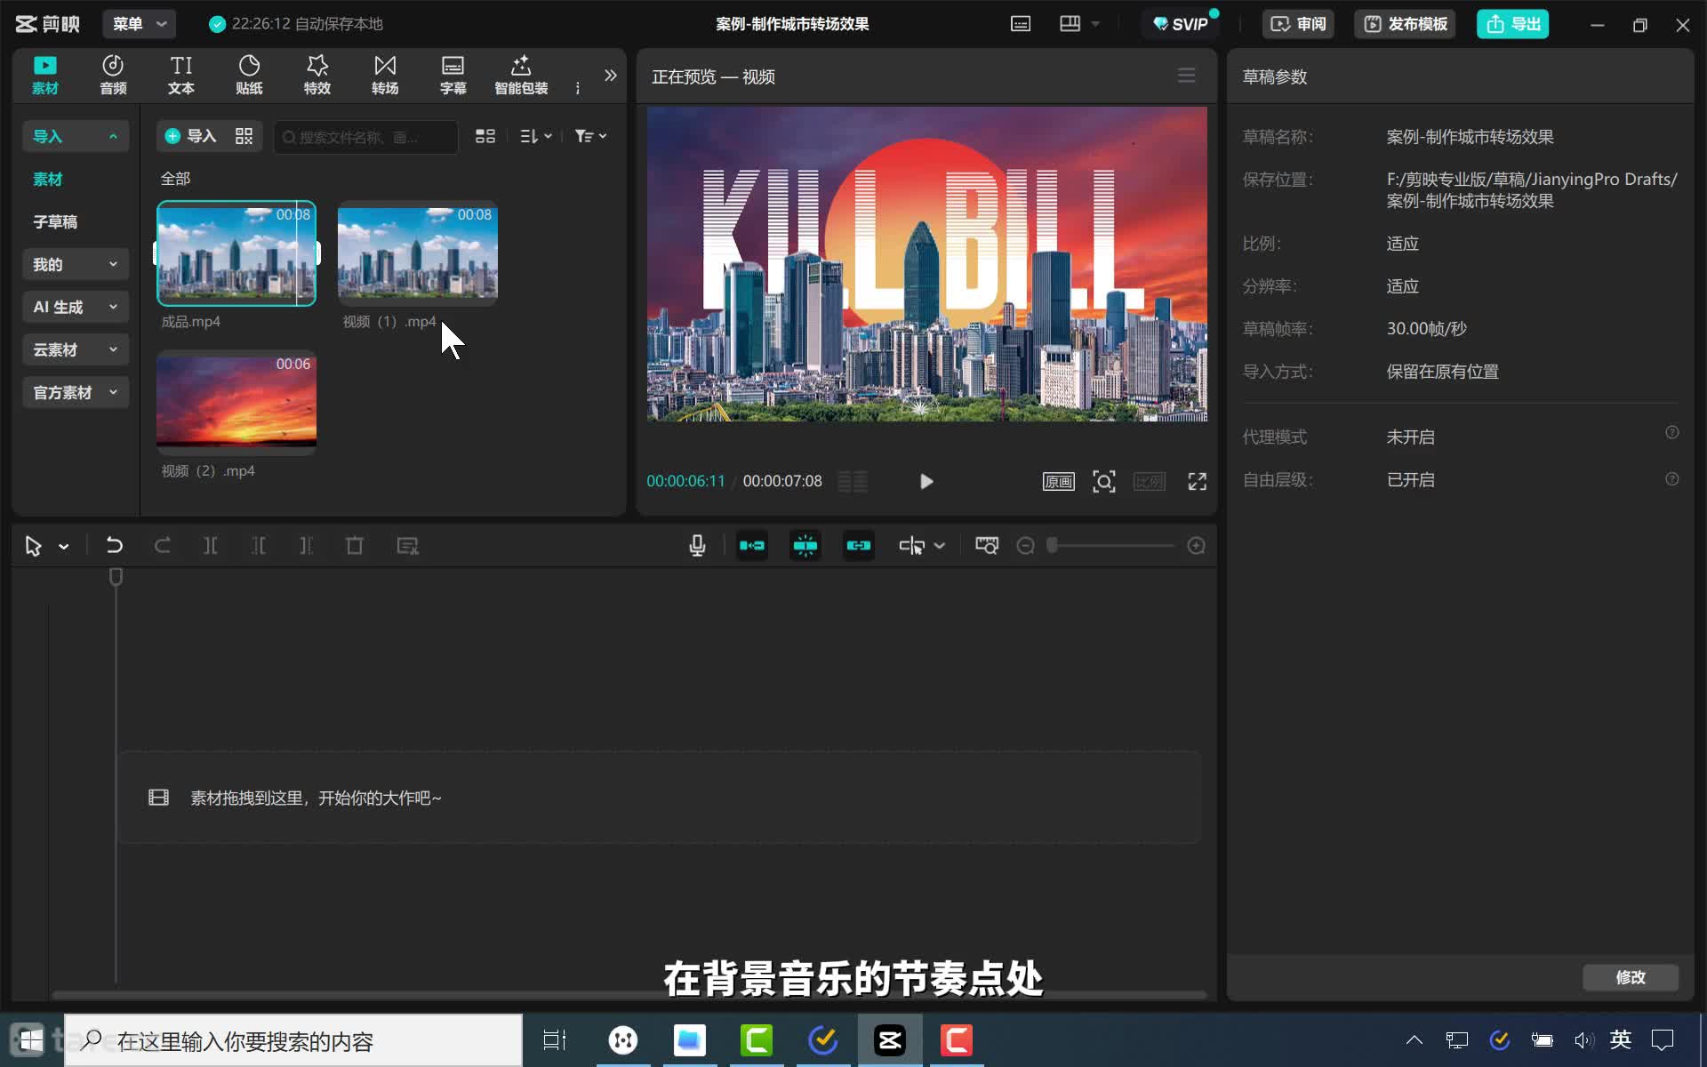Image resolution: width=1707 pixels, height=1067 pixels.
Task: Click the QR-code scan icon beside 导入
Action: coord(244,136)
